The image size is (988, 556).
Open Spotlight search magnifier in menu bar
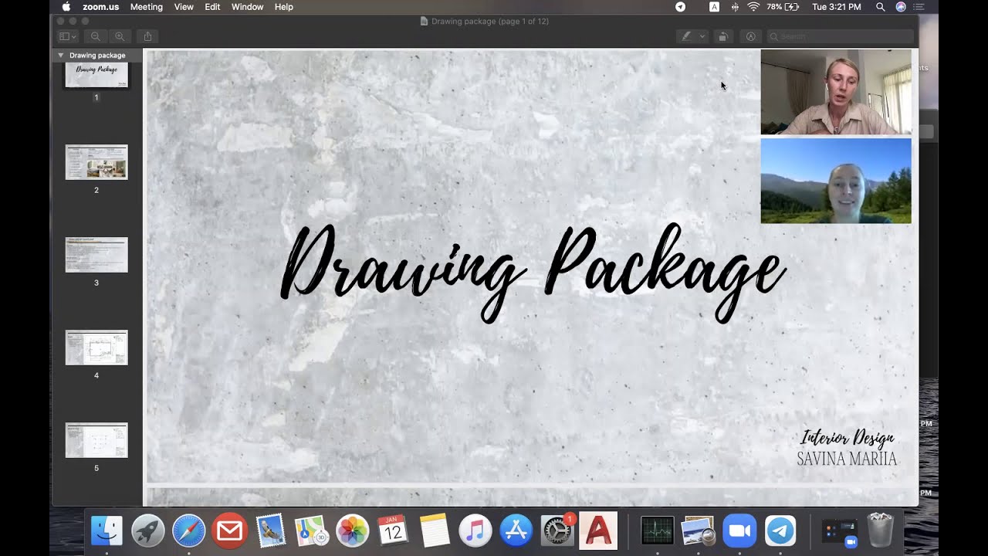point(881,7)
